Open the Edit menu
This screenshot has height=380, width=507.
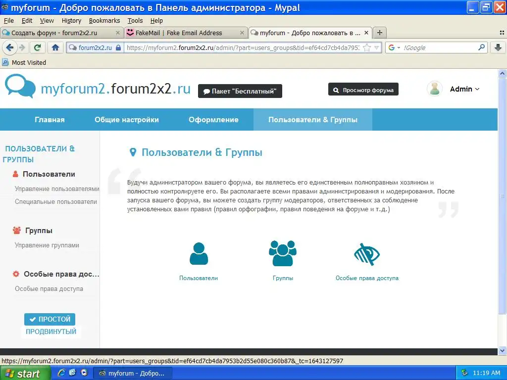pyautogui.click(x=27, y=21)
